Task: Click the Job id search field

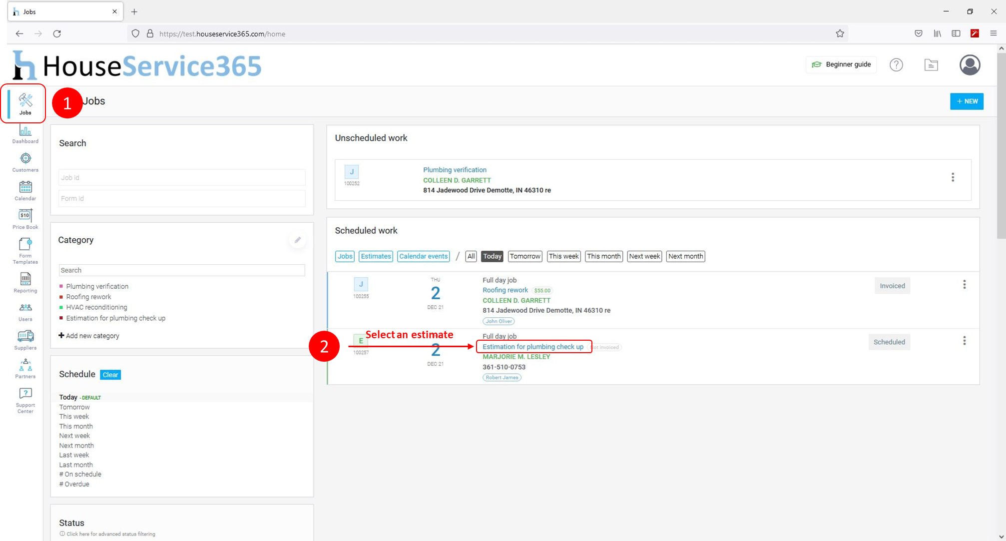Action: pos(182,177)
